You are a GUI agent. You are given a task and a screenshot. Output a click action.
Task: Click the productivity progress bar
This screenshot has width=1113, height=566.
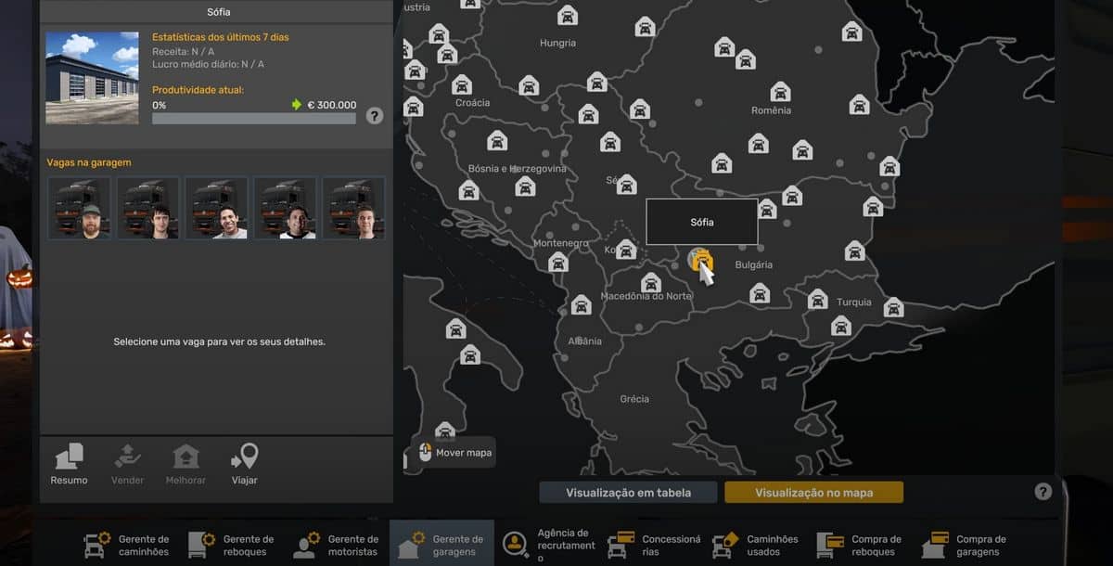(253, 119)
